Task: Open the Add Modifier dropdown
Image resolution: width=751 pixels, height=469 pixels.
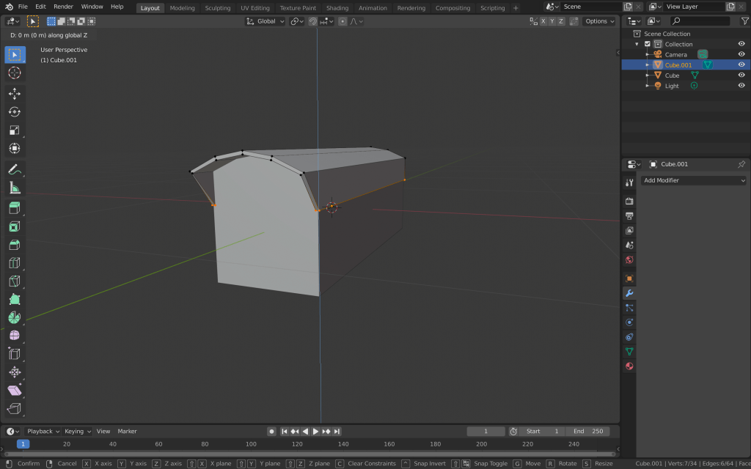Action: [694, 180]
